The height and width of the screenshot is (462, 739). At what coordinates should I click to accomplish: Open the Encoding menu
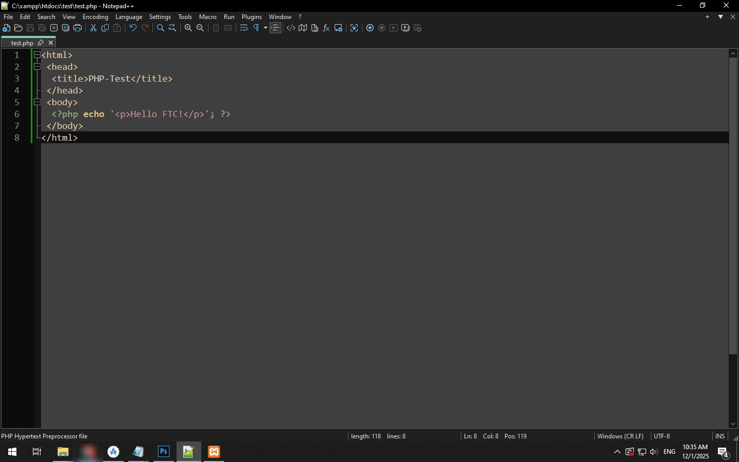95,17
